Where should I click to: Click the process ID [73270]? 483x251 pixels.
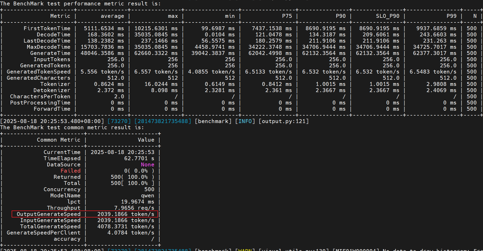point(119,121)
